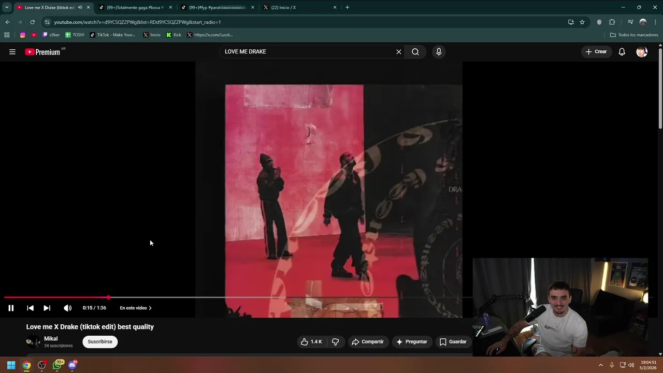The image size is (663, 373).
Task: Save the video with Guardar
Action: click(453, 341)
